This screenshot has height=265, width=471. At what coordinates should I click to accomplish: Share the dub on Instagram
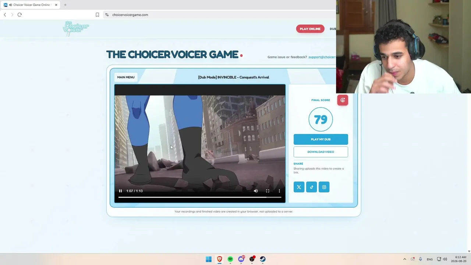point(324,187)
